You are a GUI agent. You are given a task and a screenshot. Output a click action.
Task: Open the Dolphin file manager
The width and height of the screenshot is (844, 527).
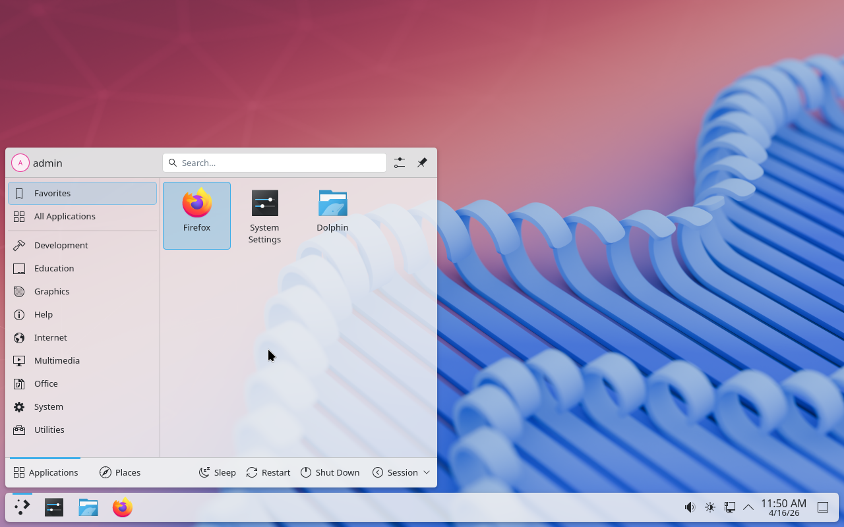(332, 209)
